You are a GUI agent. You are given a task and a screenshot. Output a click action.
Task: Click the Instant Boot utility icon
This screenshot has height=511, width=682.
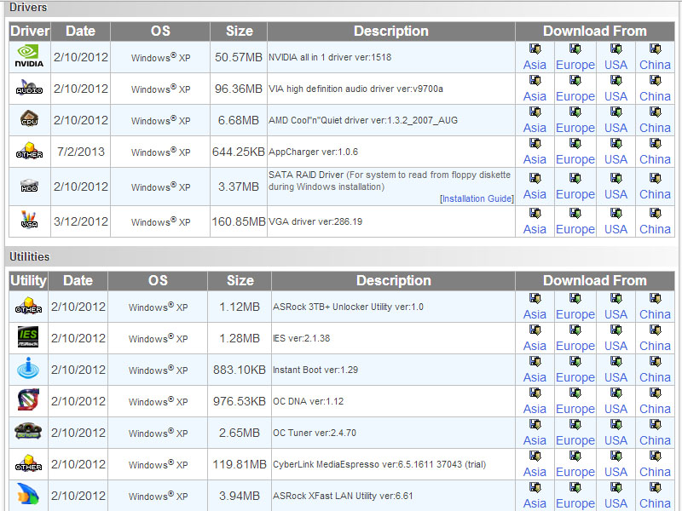click(28, 369)
